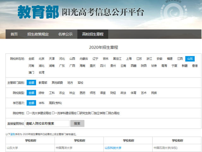Filter schools by 河北 location
Viewport: 202px width, 152px height.
62,59
